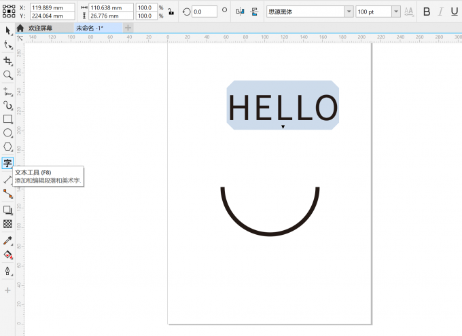Viewport: 462px width, 336px height.
Task: Click the rotation angle field
Action: pyautogui.click(x=205, y=12)
